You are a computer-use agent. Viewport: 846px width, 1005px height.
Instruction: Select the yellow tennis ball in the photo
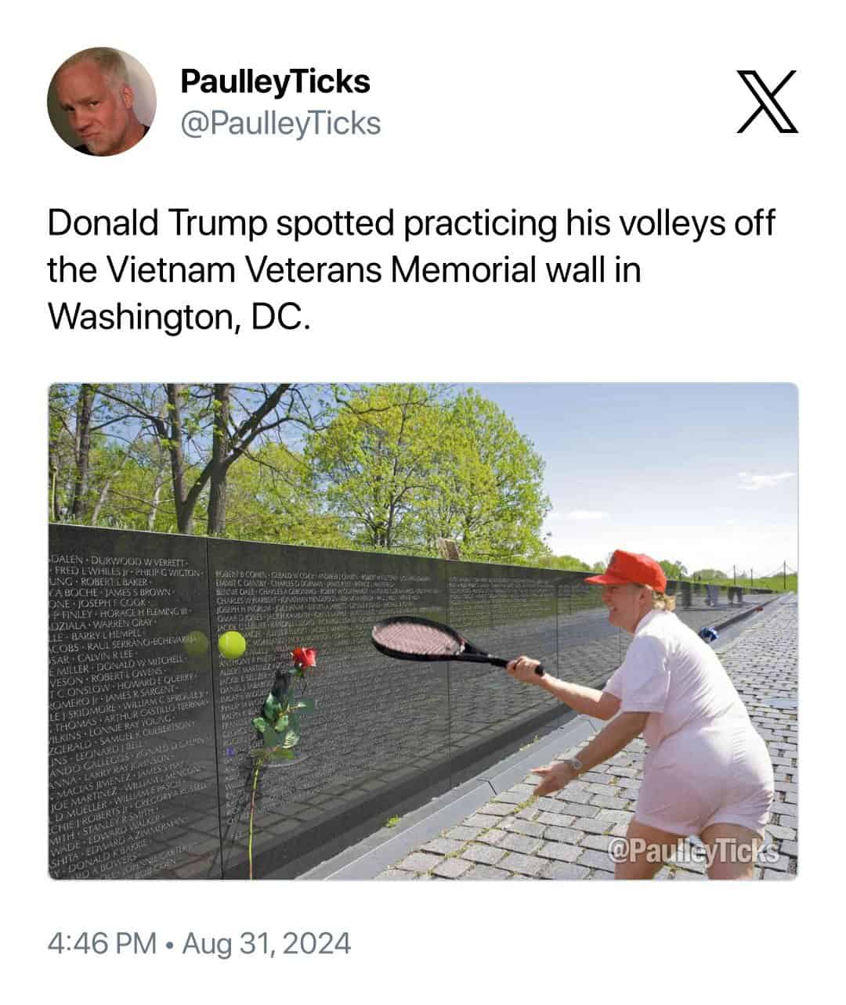tap(232, 646)
